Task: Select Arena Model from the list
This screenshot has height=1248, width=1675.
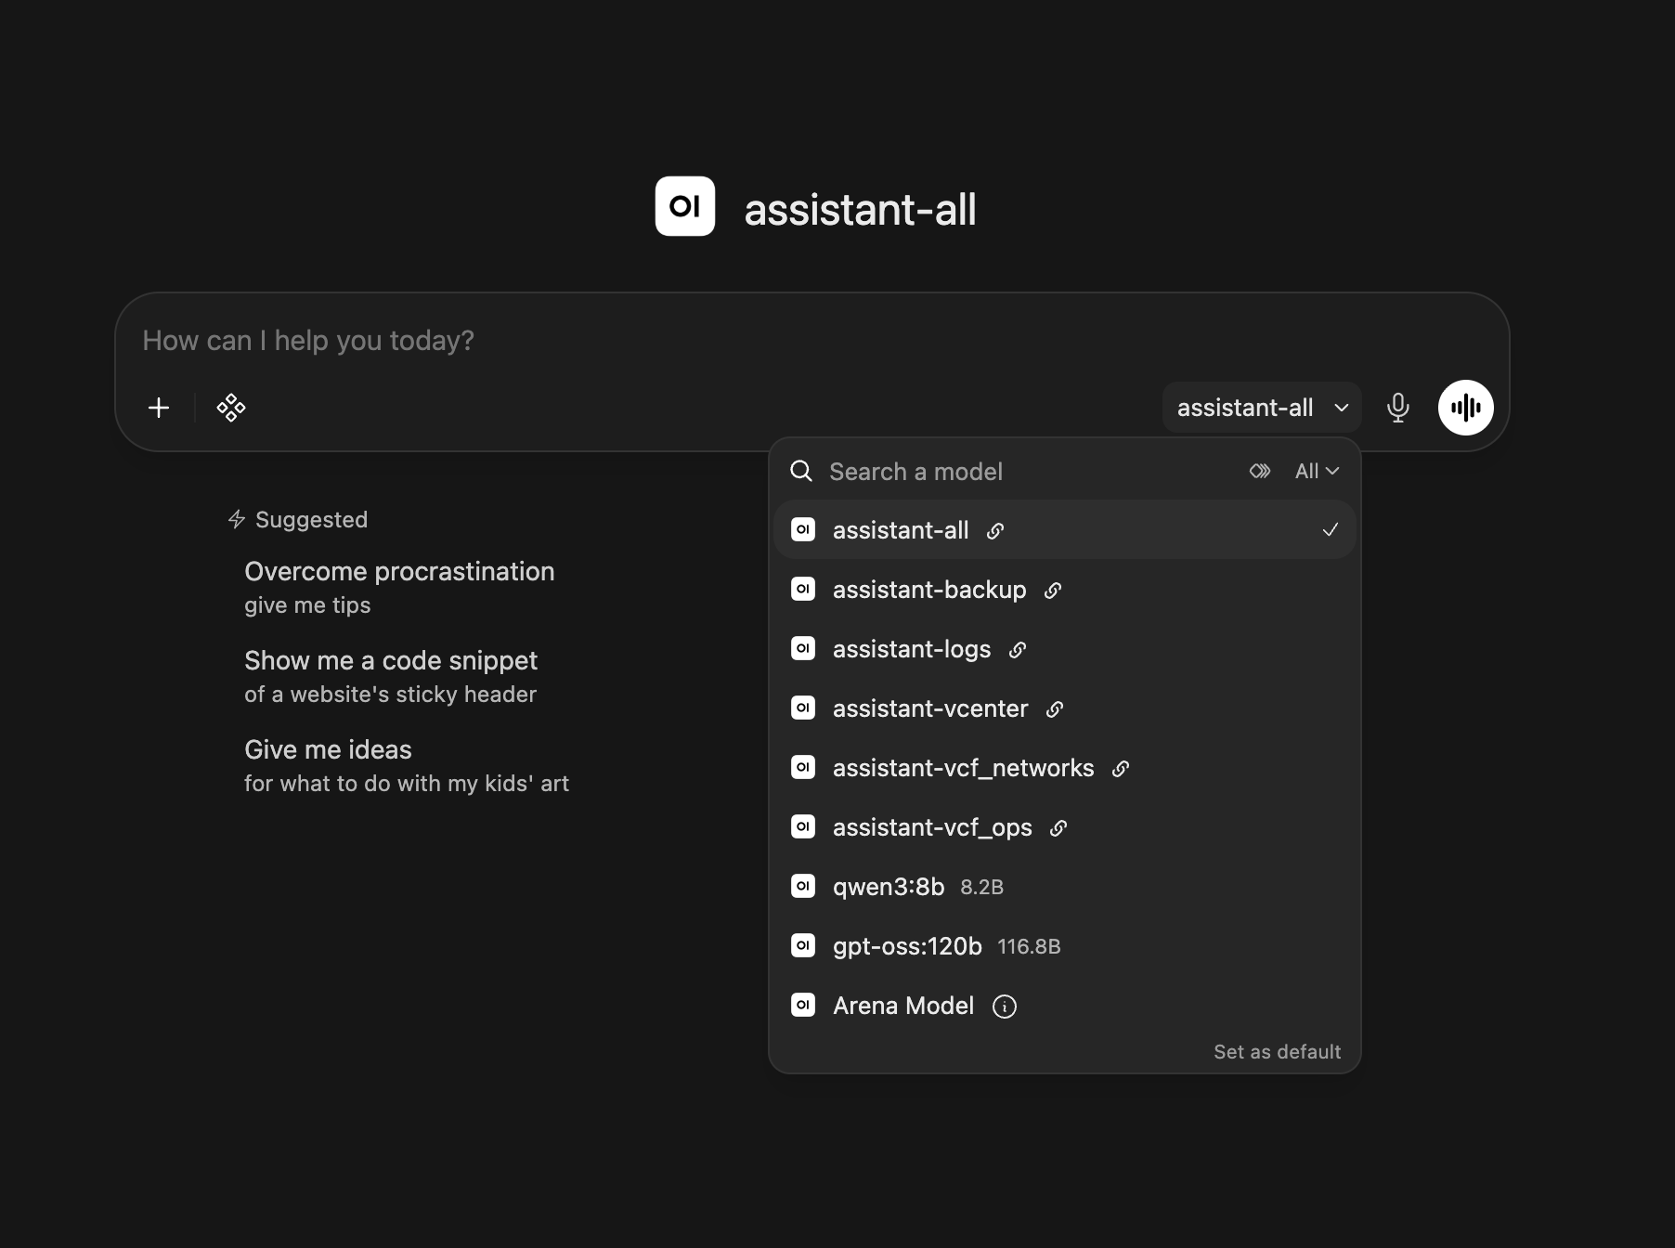Action: (x=1065, y=1005)
